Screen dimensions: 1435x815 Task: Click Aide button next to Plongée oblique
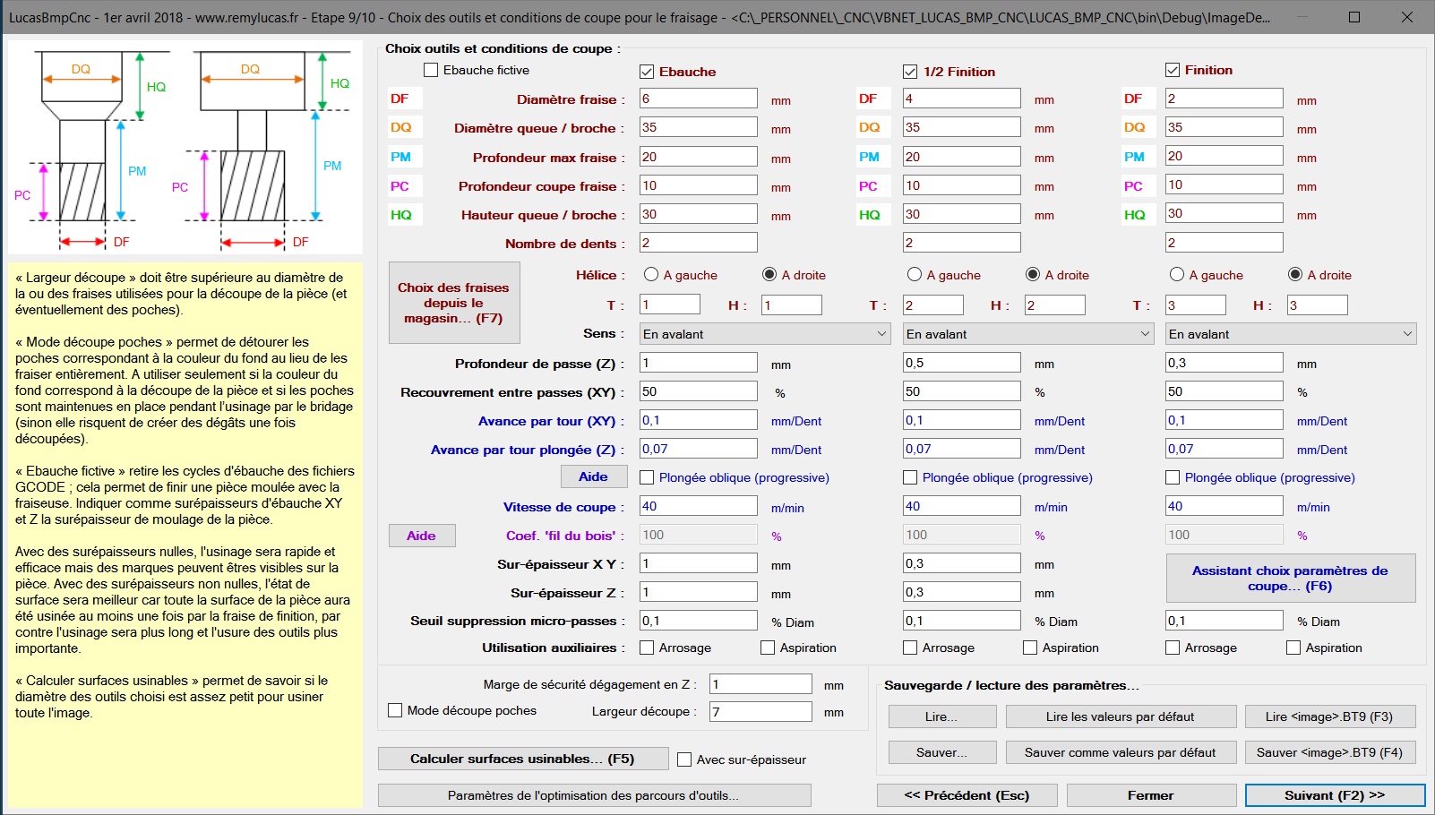point(594,476)
